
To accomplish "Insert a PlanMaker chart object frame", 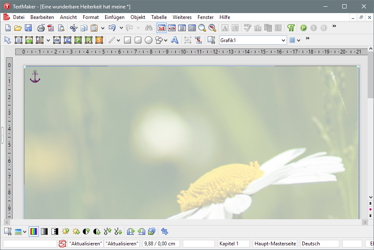I will (x=89, y=40).
